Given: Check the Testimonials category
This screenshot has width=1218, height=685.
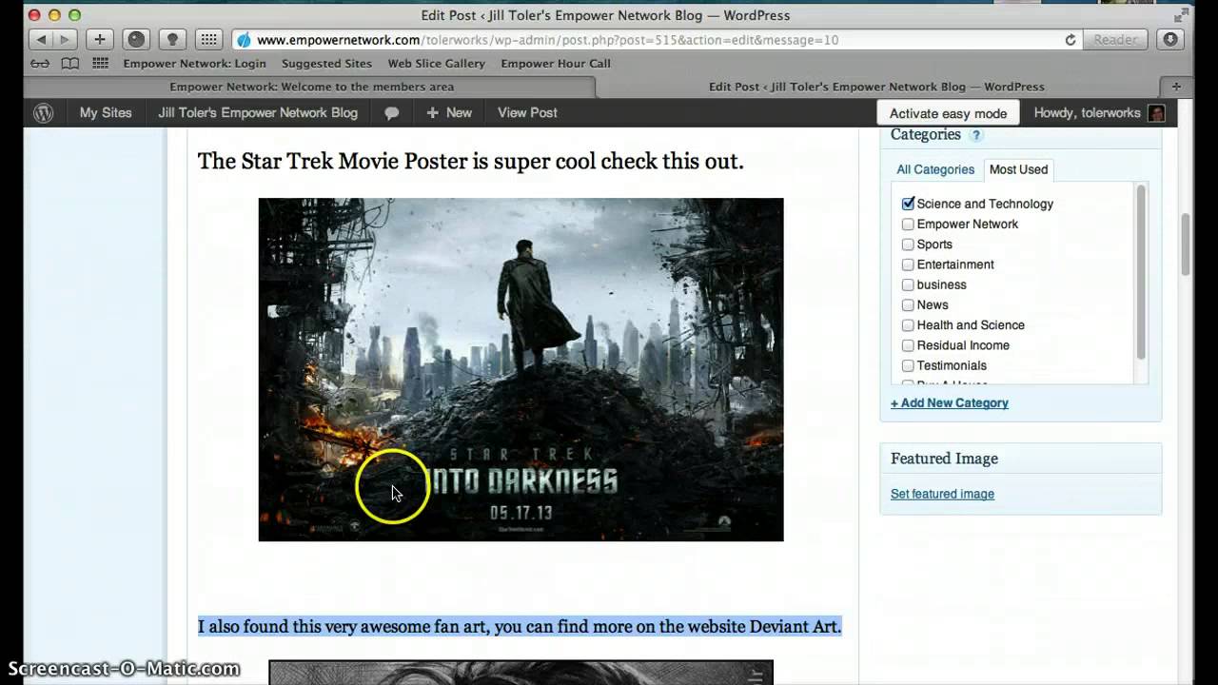Looking at the screenshot, I should [908, 365].
